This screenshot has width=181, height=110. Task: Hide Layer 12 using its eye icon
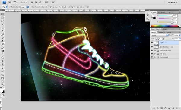click(152, 43)
